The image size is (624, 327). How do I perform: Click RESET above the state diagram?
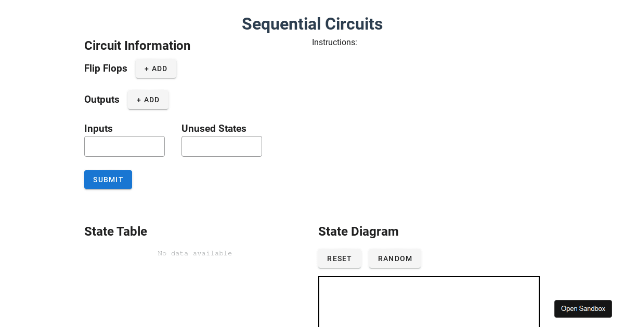tap(339, 258)
